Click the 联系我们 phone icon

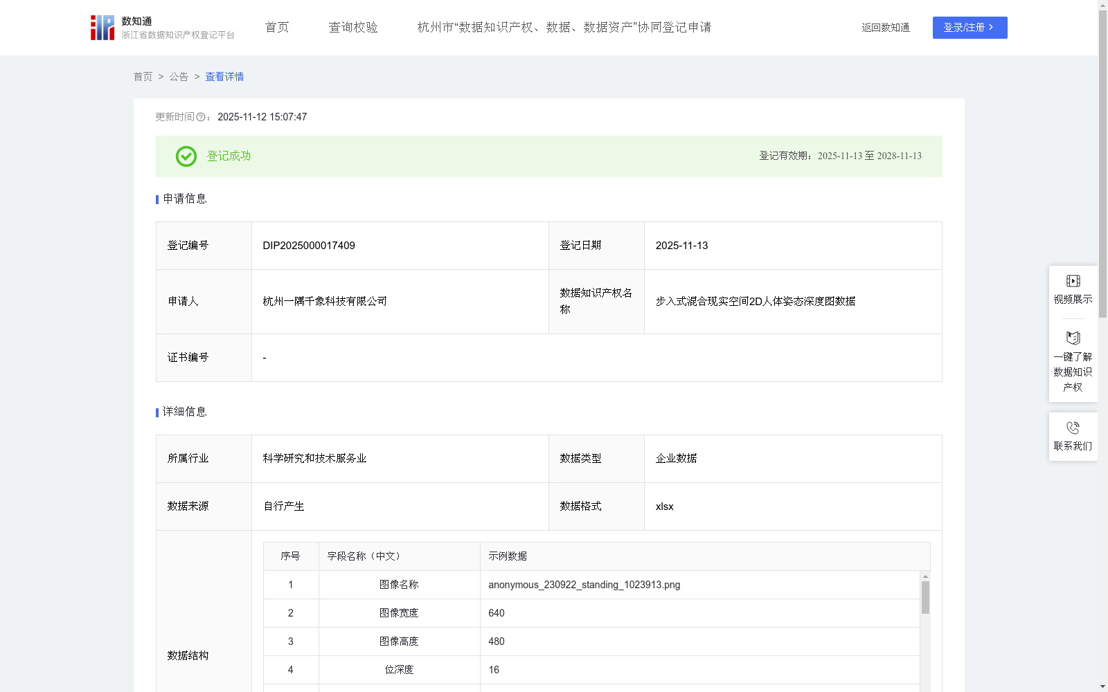[1073, 428]
